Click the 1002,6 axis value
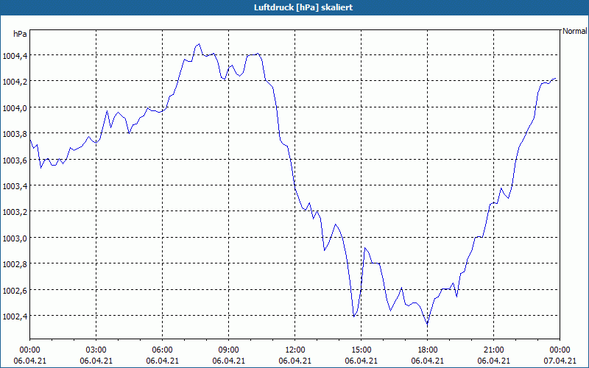The width and height of the screenshot is (589, 368). click(15, 291)
